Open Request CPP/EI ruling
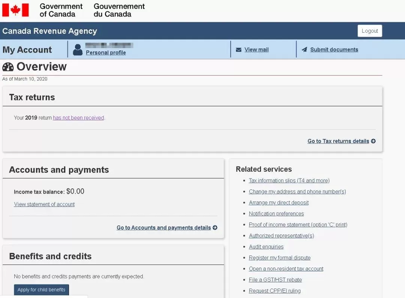405x298 pixels. (274, 291)
